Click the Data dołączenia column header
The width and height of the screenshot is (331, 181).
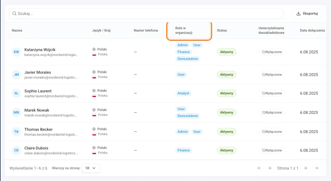click(x=312, y=30)
